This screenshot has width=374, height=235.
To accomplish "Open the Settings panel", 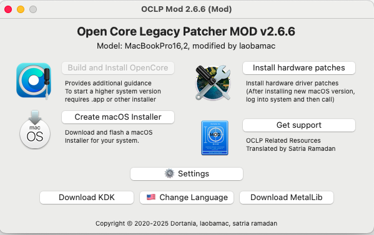I will (187, 174).
